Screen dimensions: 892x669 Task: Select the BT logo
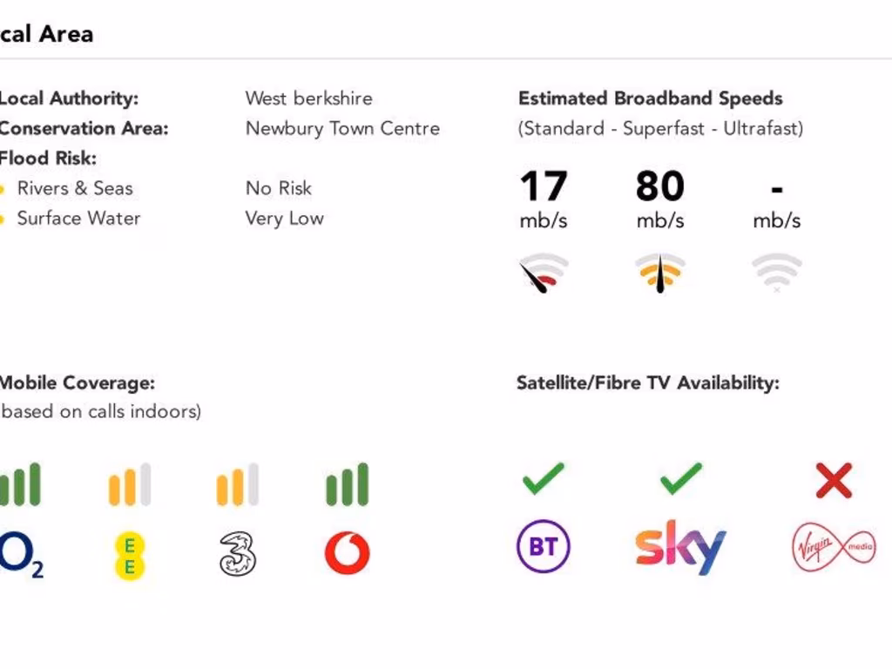[544, 547]
